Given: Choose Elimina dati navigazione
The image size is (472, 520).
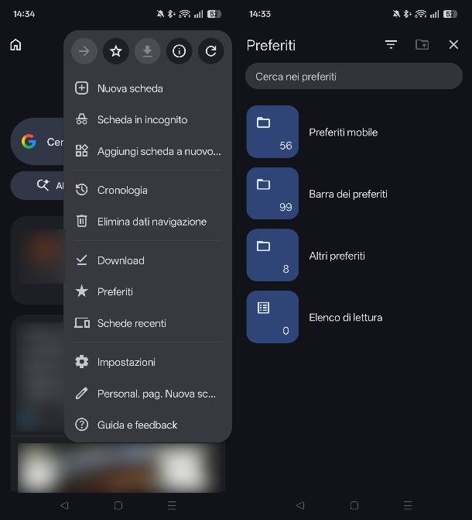Looking at the screenshot, I should tap(148, 222).
